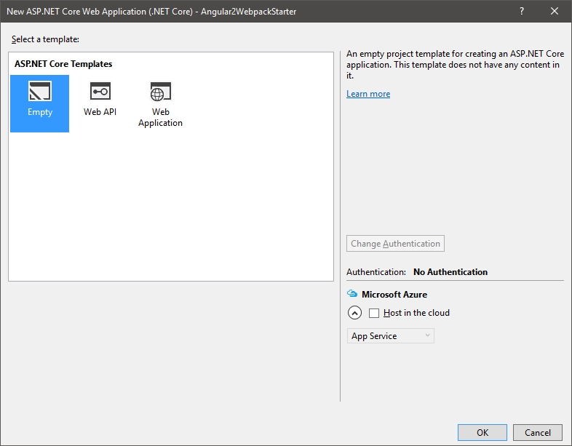Collapse the Azure options chevron
This screenshot has height=446, width=572.
[354, 313]
